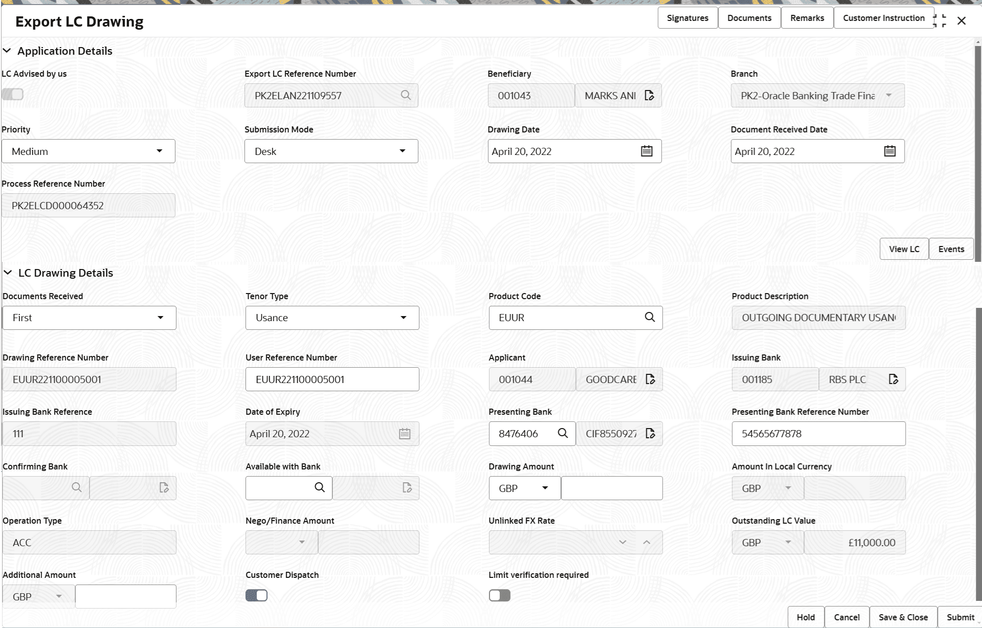
Task: Search for a Presenting Bank
Action: pyautogui.click(x=563, y=433)
